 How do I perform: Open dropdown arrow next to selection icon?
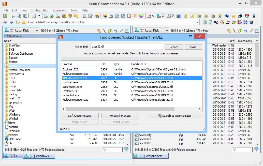[39, 16]
